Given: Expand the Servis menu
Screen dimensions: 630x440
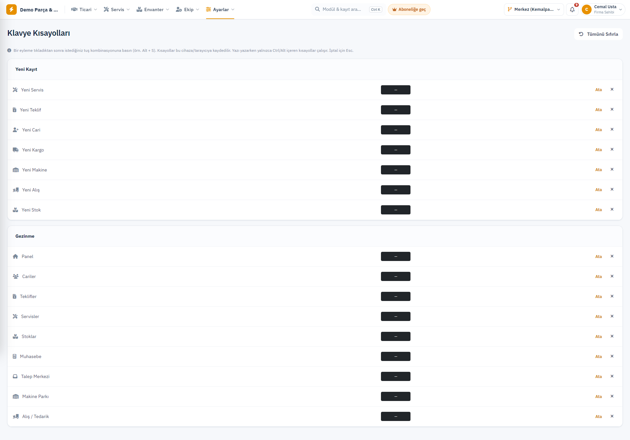Looking at the screenshot, I should click(x=116, y=10).
